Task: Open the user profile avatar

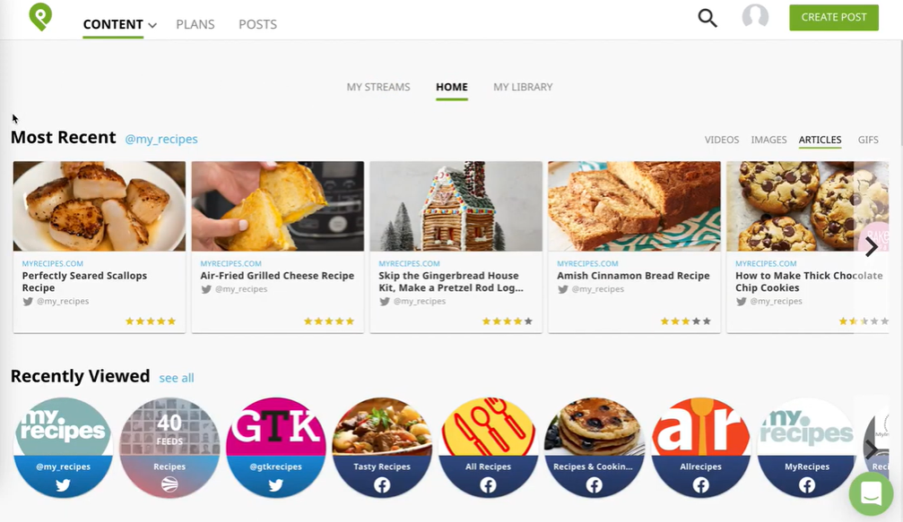Action: (755, 17)
